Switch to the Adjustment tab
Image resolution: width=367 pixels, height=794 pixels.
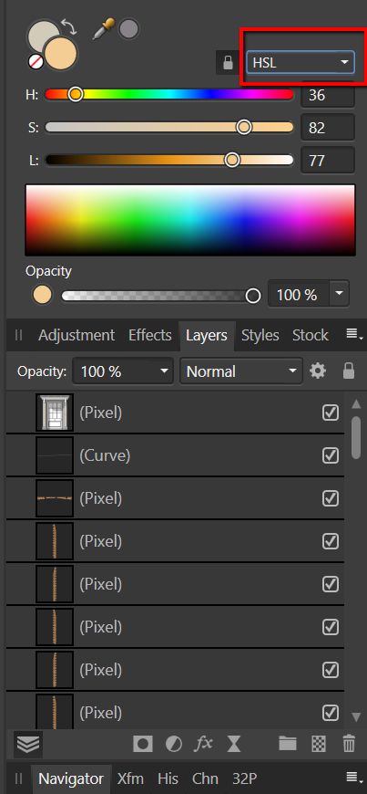coord(76,335)
